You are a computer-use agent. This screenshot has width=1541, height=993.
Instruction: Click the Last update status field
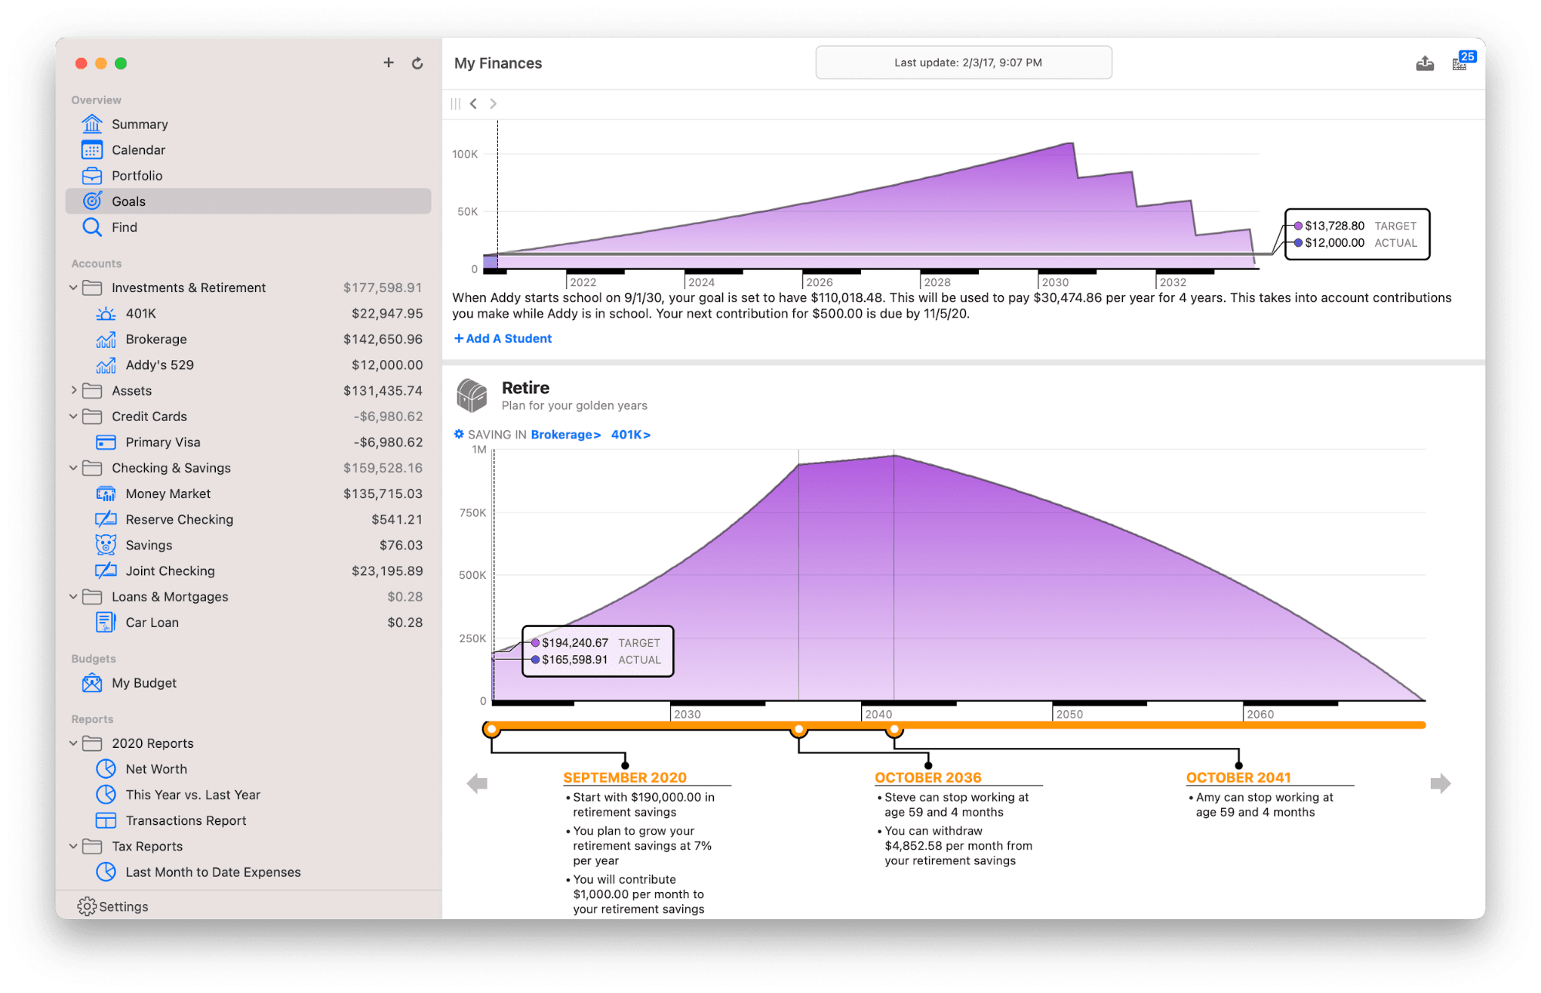click(x=964, y=62)
